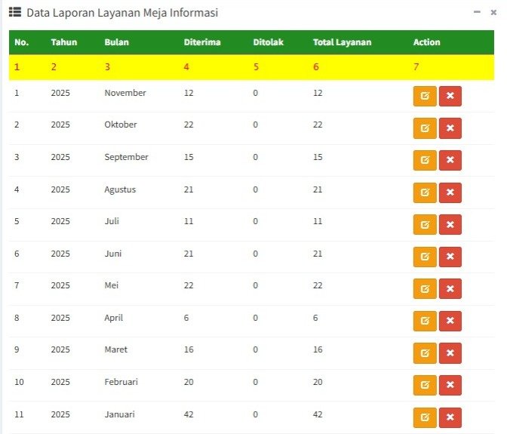Edit the Juni 2025 entry
The height and width of the screenshot is (434, 507).
click(425, 257)
